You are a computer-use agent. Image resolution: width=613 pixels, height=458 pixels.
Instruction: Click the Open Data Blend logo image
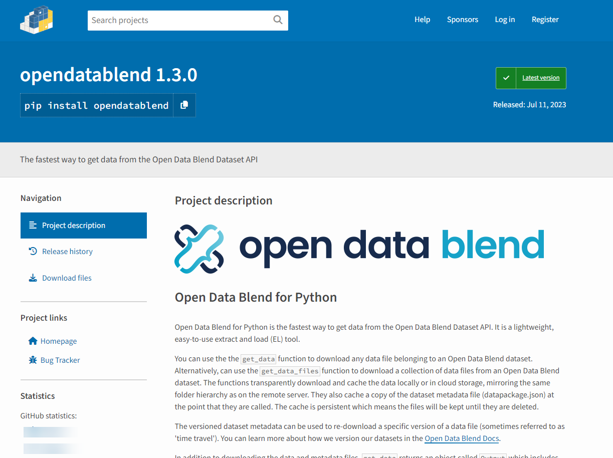(x=359, y=249)
